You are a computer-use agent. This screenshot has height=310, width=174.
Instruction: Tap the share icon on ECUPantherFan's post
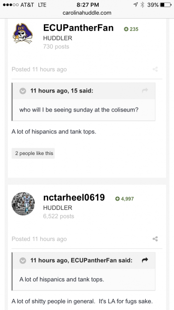(155, 69)
